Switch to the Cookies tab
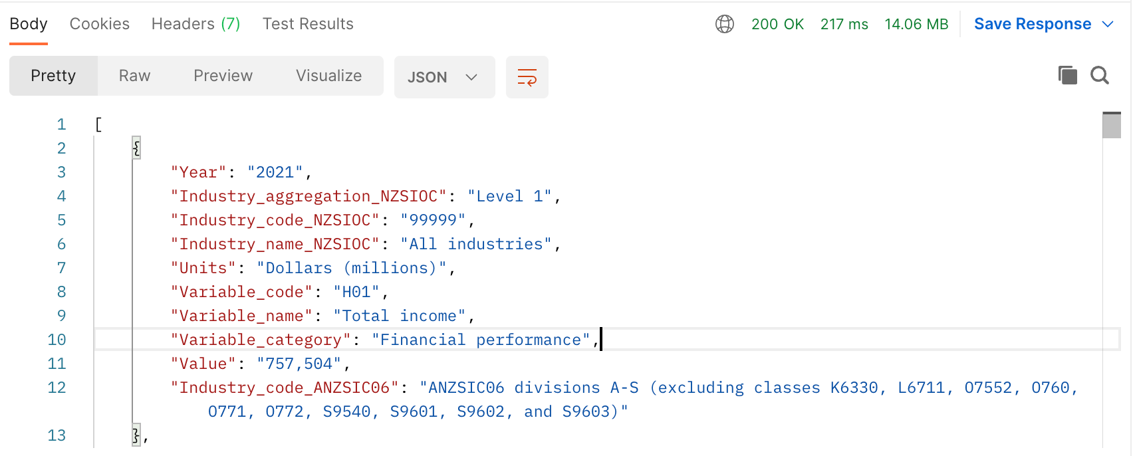Screen dimensions: 1133x456 point(100,24)
